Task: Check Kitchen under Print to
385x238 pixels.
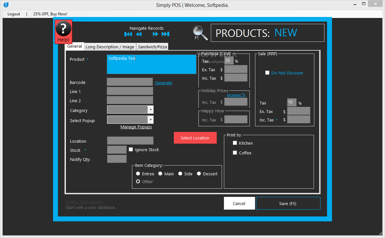Action: 235,143
